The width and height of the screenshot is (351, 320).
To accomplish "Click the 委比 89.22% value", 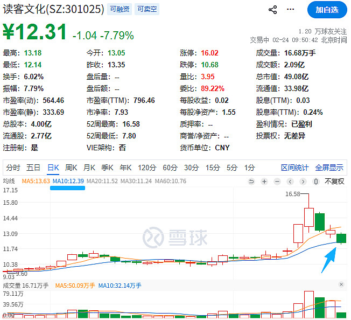I will 213,88.
